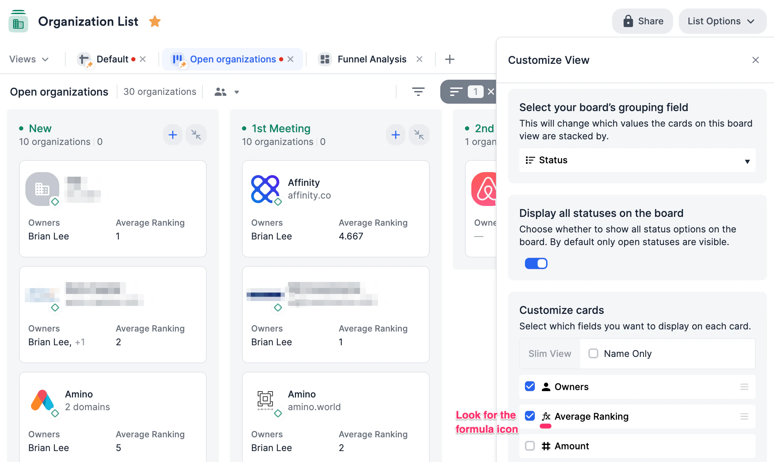Toggle display all statuses switch
774x462 pixels.
[536, 263]
